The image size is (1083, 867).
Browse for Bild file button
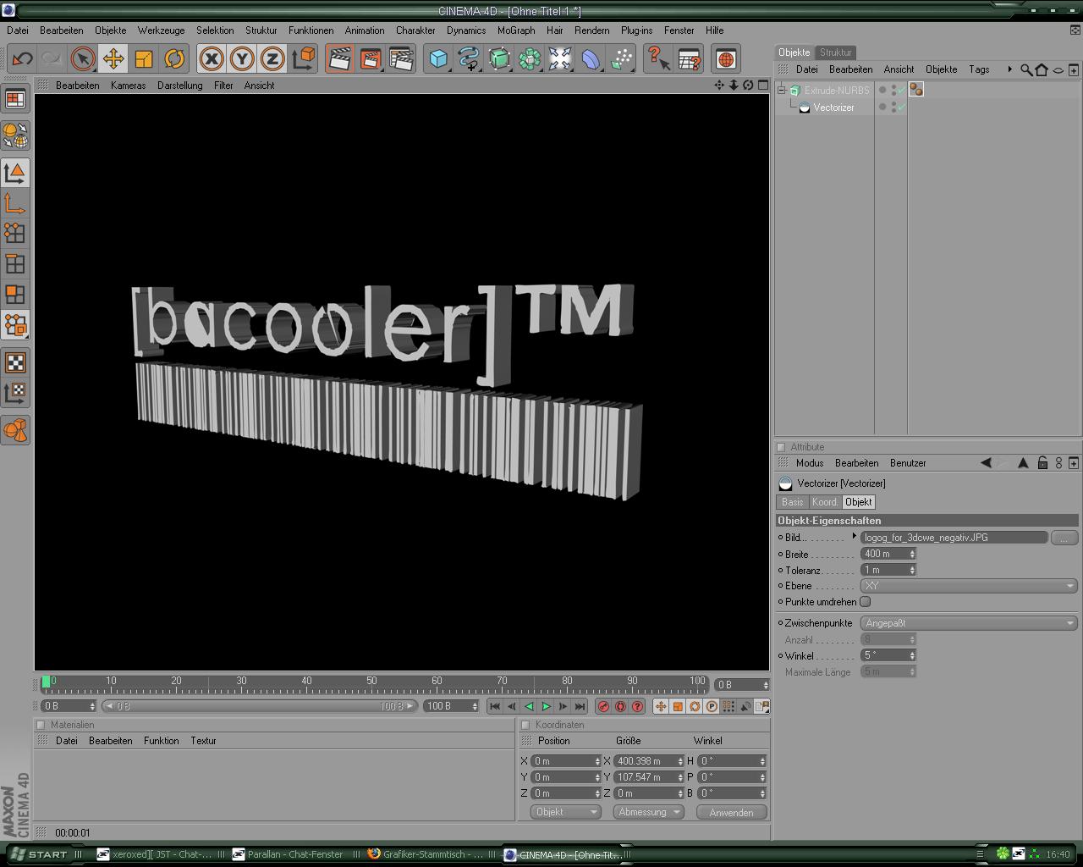pyautogui.click(x=1064, y=538)
